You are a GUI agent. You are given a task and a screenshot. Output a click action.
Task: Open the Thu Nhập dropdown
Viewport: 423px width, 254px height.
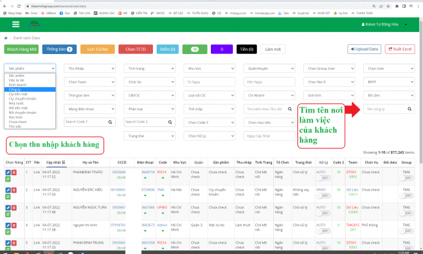[90, 68]
